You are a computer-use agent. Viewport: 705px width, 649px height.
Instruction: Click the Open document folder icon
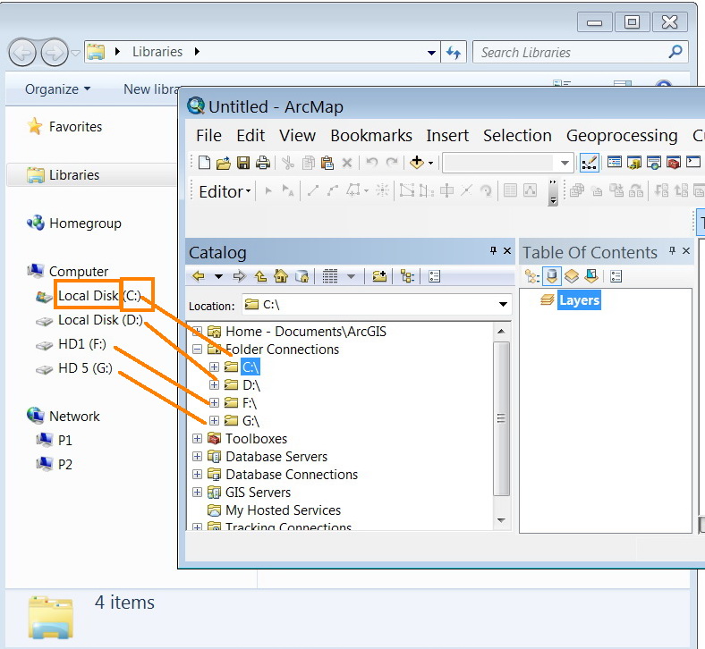pos(224,163)
